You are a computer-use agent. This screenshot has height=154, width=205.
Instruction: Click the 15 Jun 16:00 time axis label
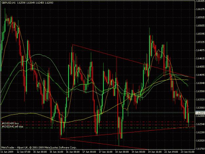56,152
